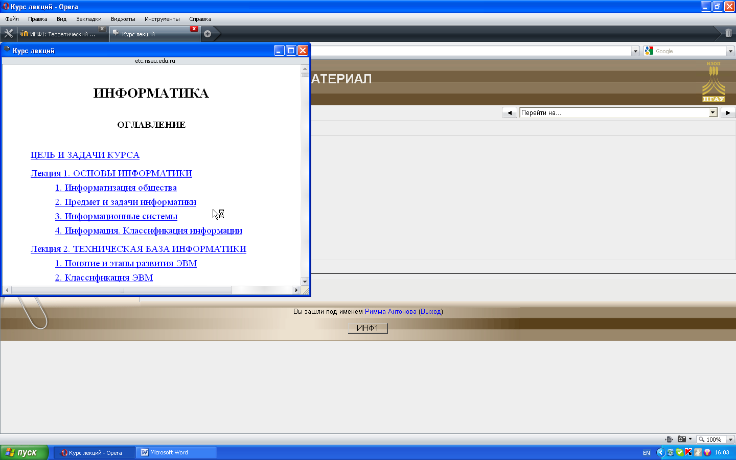Open 1. Информатизация общества link
The image size is (736, 460).
[x=116, y=188]
